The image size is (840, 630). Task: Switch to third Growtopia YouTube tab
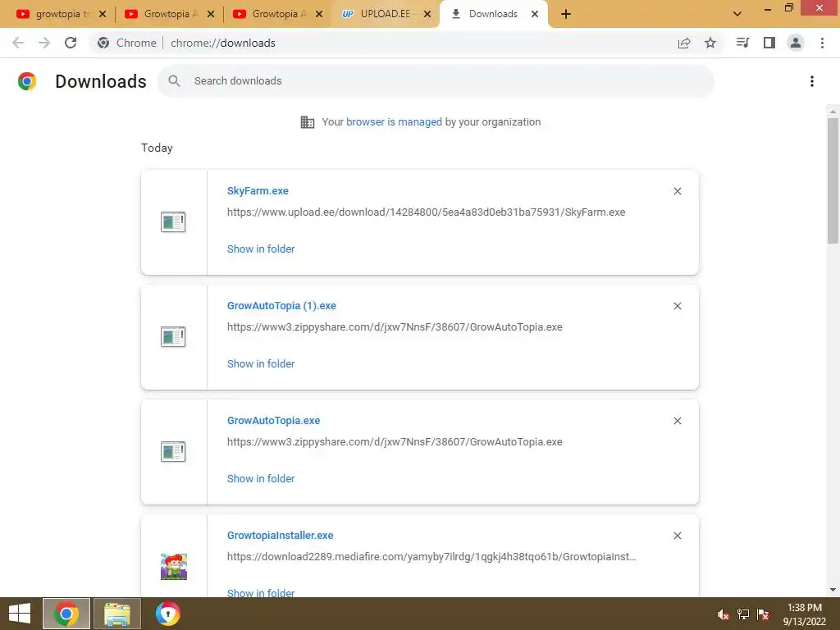click(x=269, y=14)
